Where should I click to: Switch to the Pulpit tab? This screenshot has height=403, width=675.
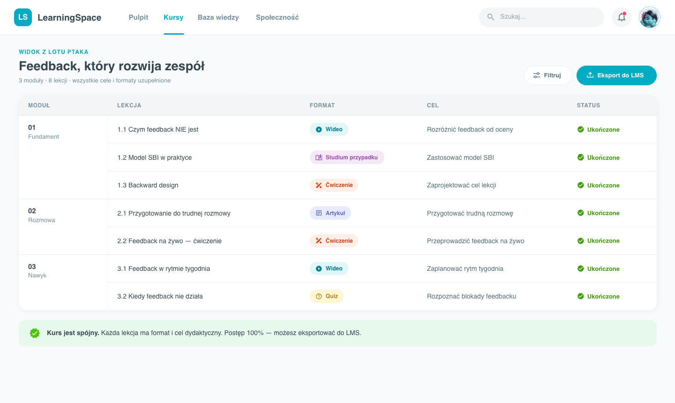pyautogui.click(x=138, y=17)
